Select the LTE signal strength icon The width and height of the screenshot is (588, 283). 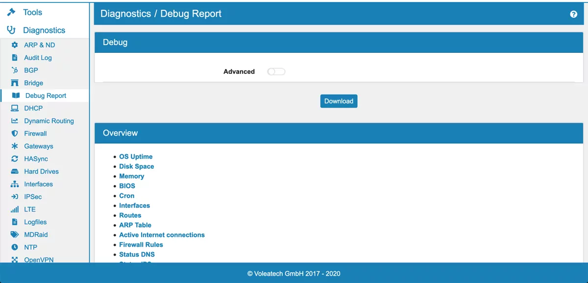click(x=15, y=209)
